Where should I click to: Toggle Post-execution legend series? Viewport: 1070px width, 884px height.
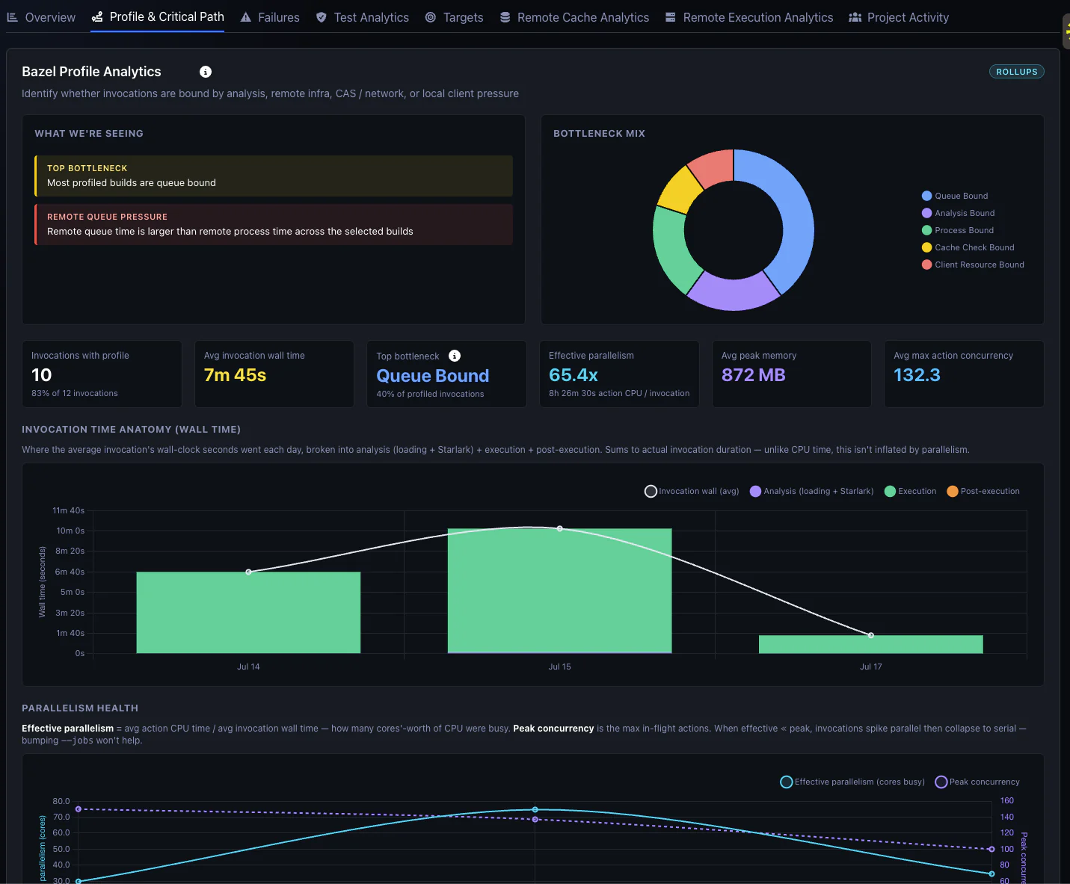pos(983,491)
